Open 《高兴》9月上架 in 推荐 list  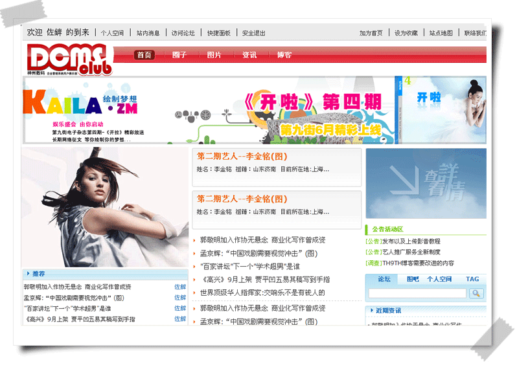click(x=80, y=319)
